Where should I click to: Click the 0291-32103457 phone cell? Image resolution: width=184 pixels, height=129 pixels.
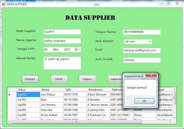pos(122,110)
